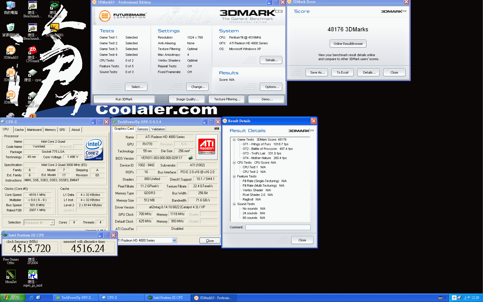Open the MemSet desktop icon
This screenshot has height=302, width=483.
(x=11, y=276)
